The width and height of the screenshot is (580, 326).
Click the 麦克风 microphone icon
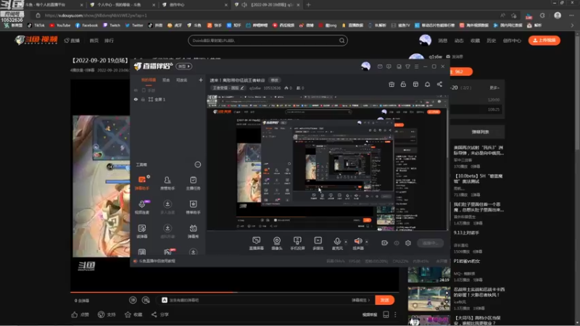337,241
